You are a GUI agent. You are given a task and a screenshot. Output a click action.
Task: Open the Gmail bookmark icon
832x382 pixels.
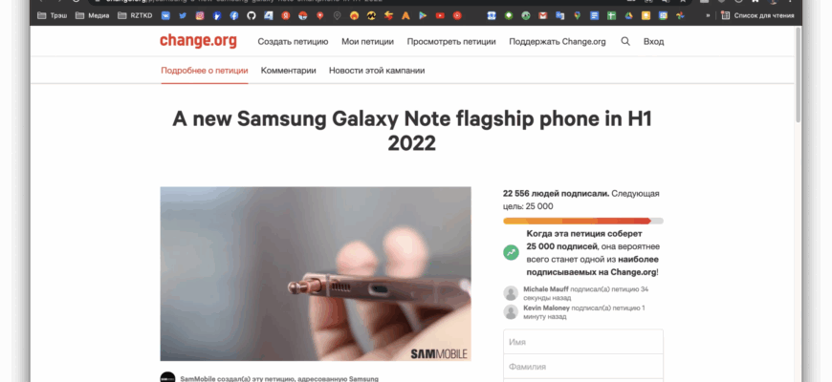[x=542, y=16]
